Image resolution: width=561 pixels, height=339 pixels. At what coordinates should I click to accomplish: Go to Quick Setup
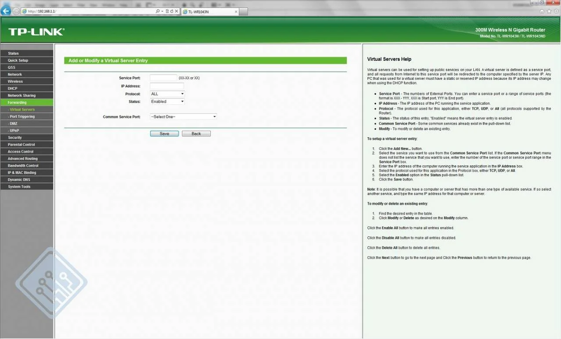coord(27,61)
